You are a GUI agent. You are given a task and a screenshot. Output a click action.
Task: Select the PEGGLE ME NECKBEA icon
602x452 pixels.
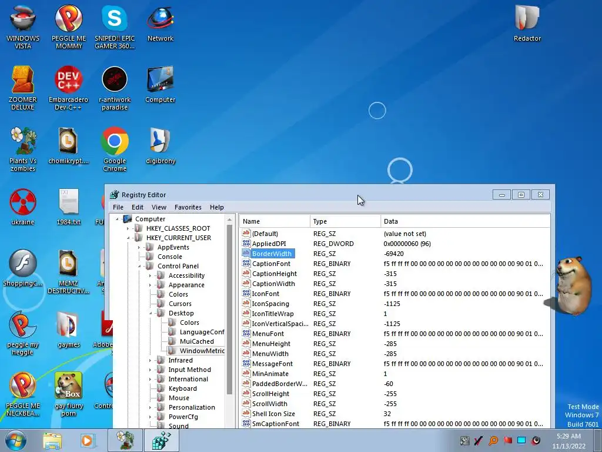click(x=23, y=394)
